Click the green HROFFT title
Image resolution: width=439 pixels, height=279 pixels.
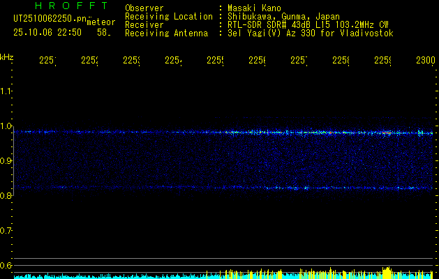pos(71,6)
